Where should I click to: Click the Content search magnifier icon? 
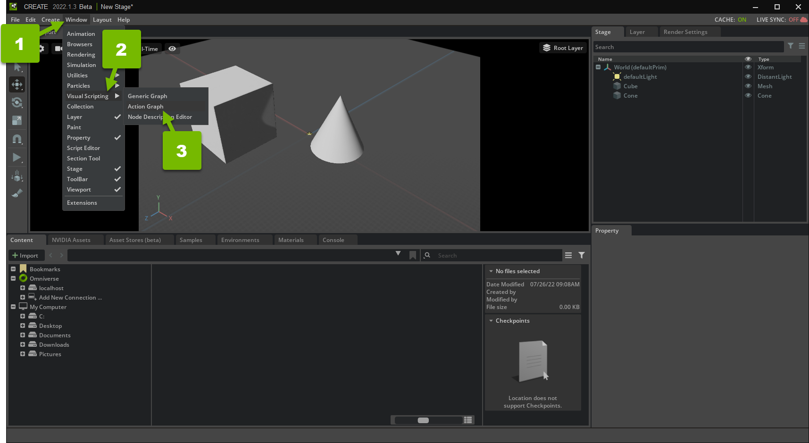click(427, 255)
